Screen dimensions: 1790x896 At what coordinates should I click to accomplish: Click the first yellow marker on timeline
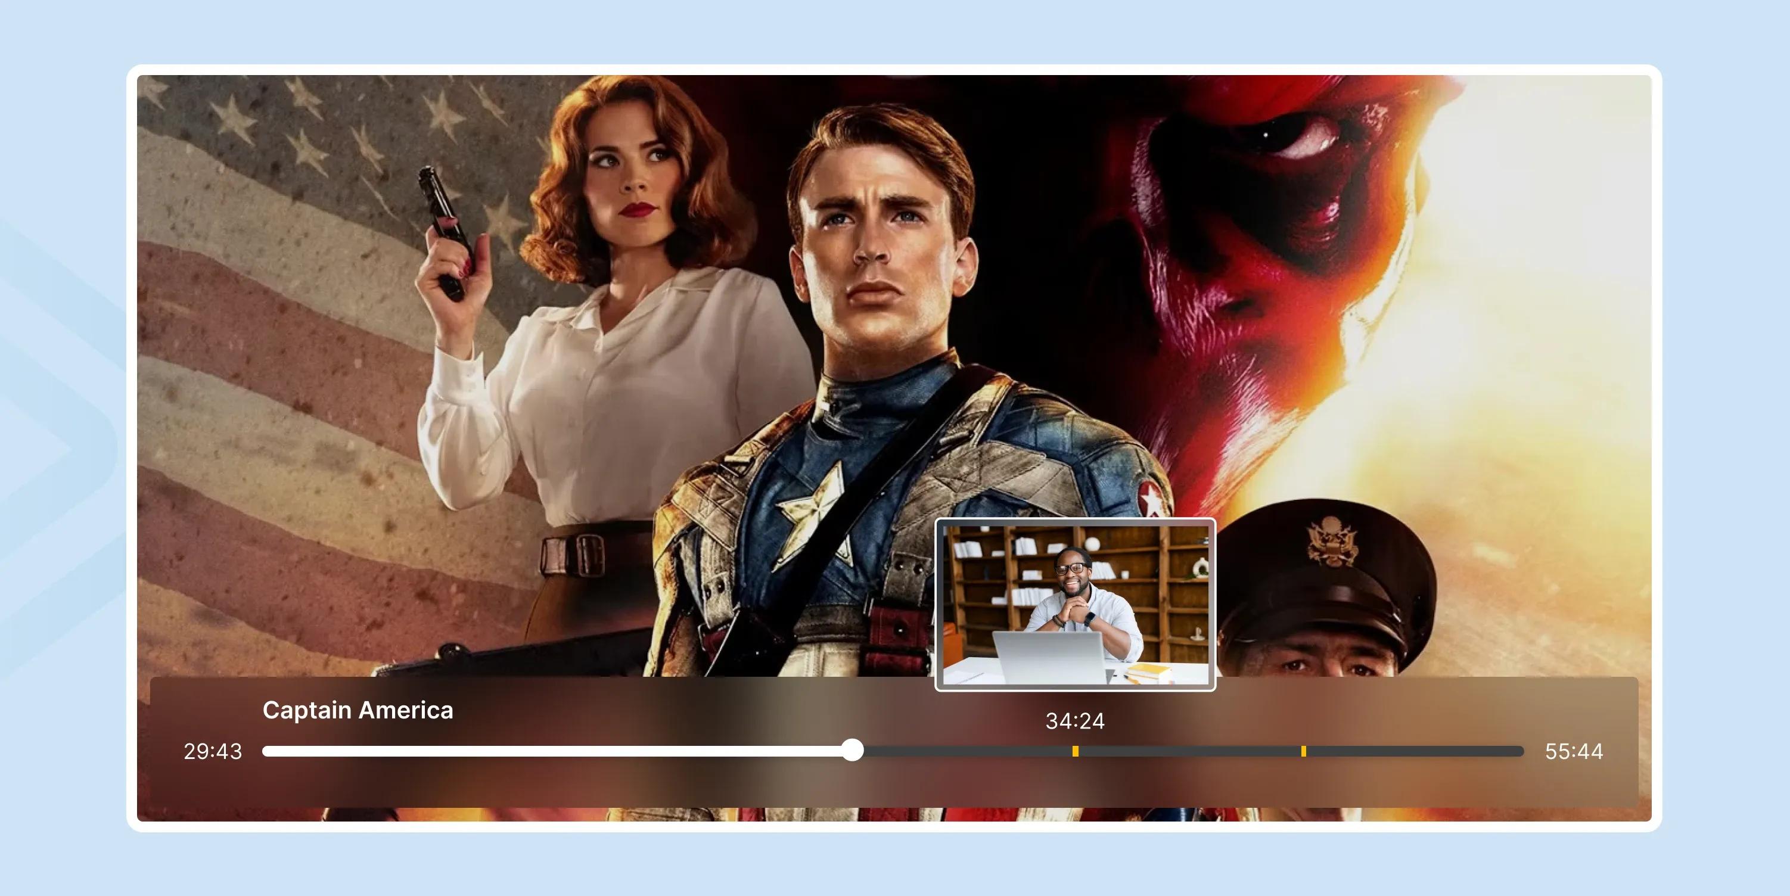coord(1075,751)
